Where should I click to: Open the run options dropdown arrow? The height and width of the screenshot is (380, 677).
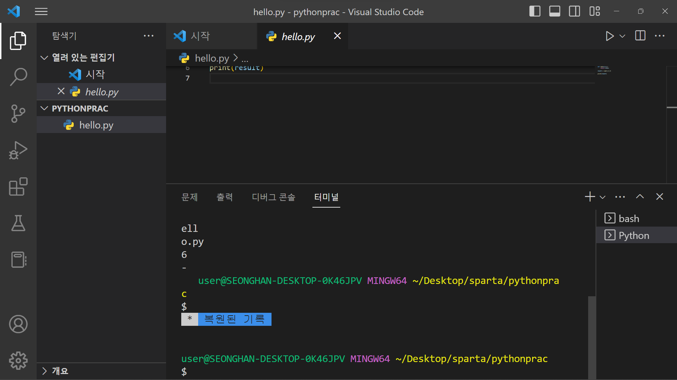[x=622, y=36]
